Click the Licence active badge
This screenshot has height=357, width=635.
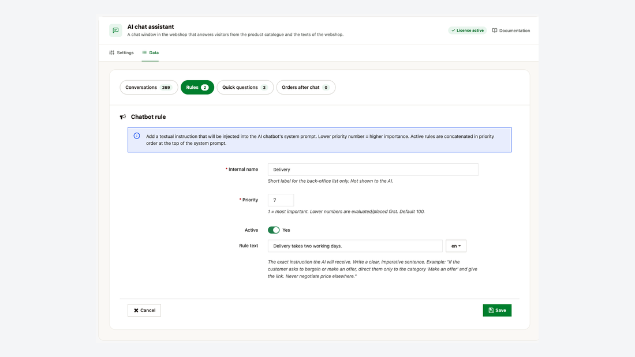[468, 31]
